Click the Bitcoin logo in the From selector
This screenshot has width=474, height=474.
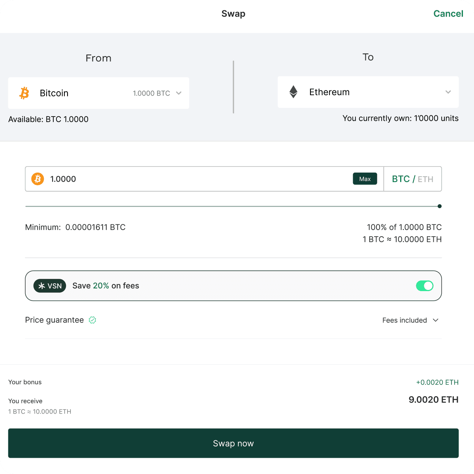tap(24, 93)
